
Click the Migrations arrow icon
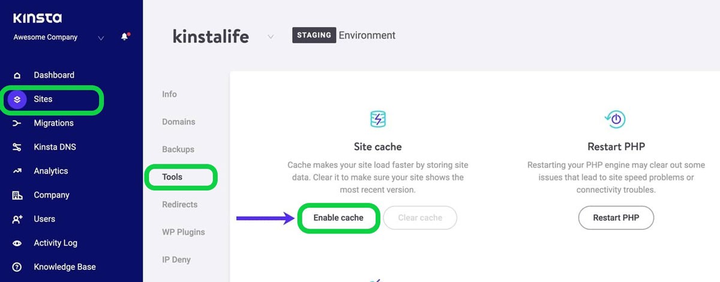[17, 124]
